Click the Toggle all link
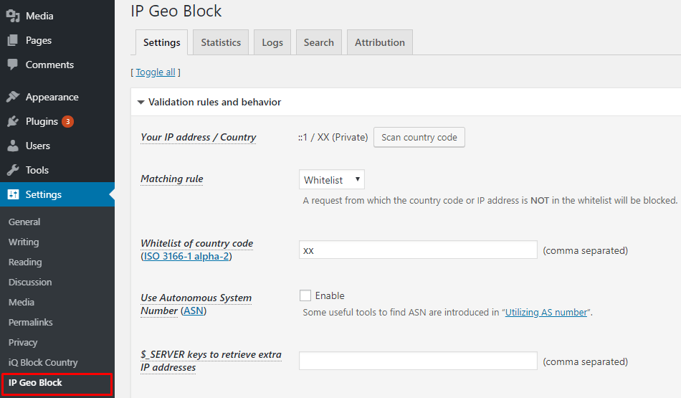 tap(156, 72)
